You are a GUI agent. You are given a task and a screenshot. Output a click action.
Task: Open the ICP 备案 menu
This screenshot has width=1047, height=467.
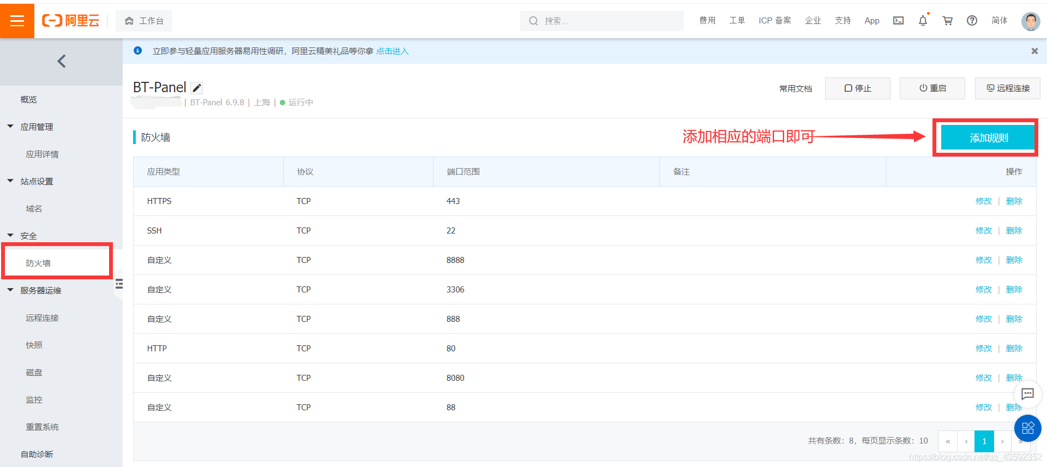(x=774, y=21)
